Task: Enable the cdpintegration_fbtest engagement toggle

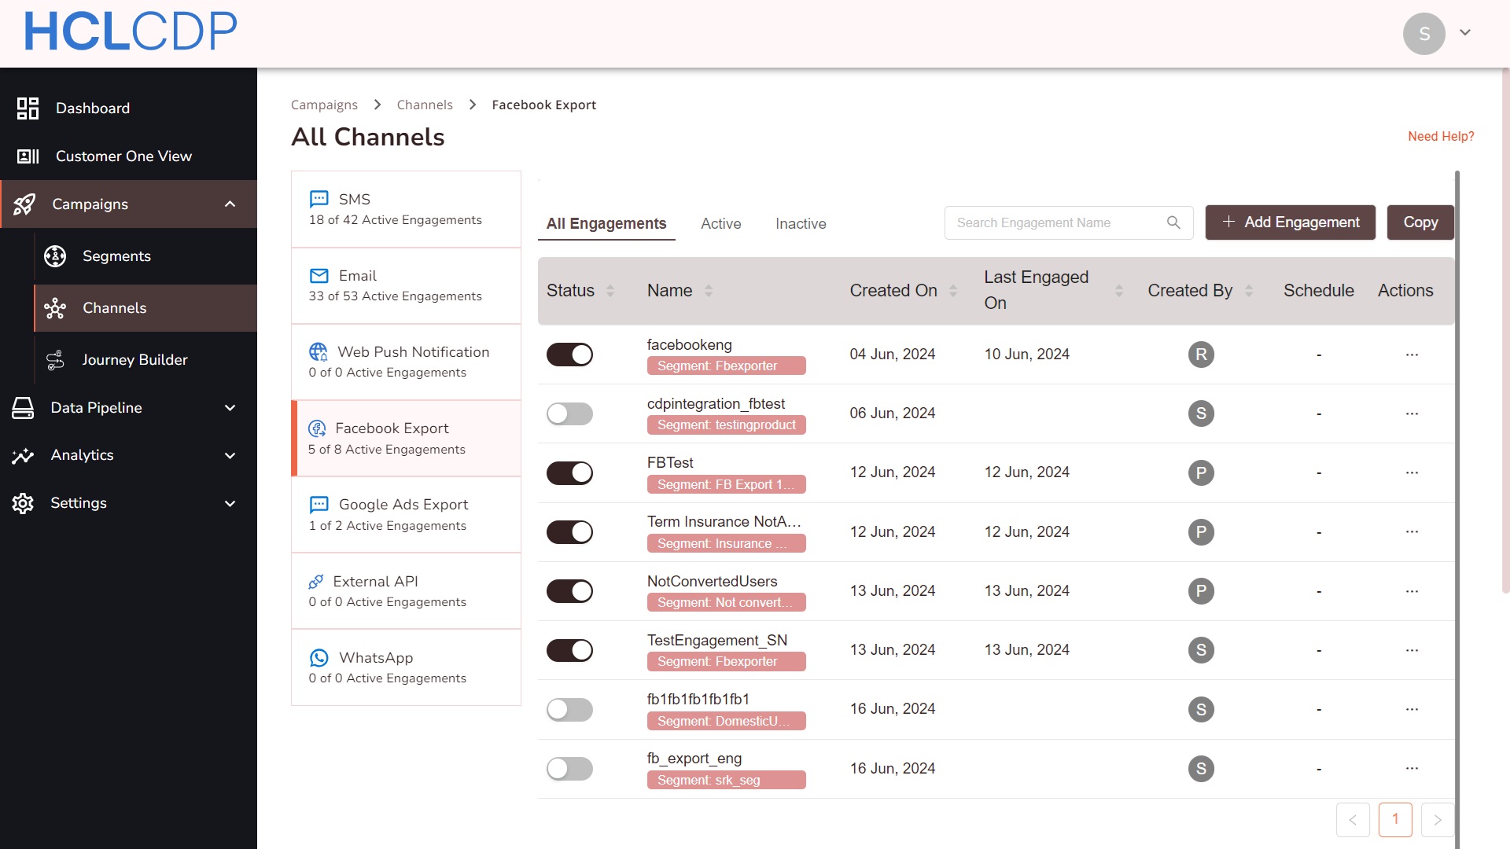Action: coord(569,413)
